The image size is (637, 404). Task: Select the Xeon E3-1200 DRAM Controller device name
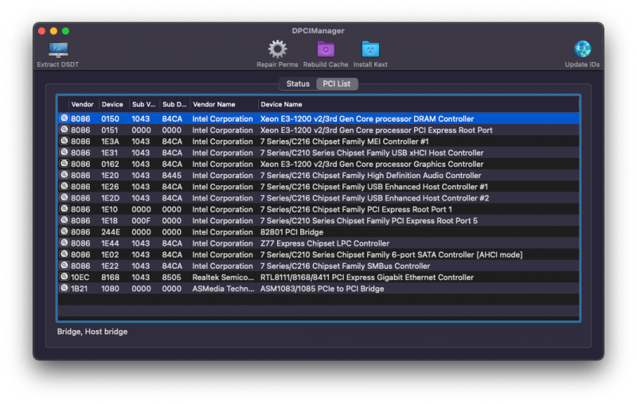pos(367,118)
